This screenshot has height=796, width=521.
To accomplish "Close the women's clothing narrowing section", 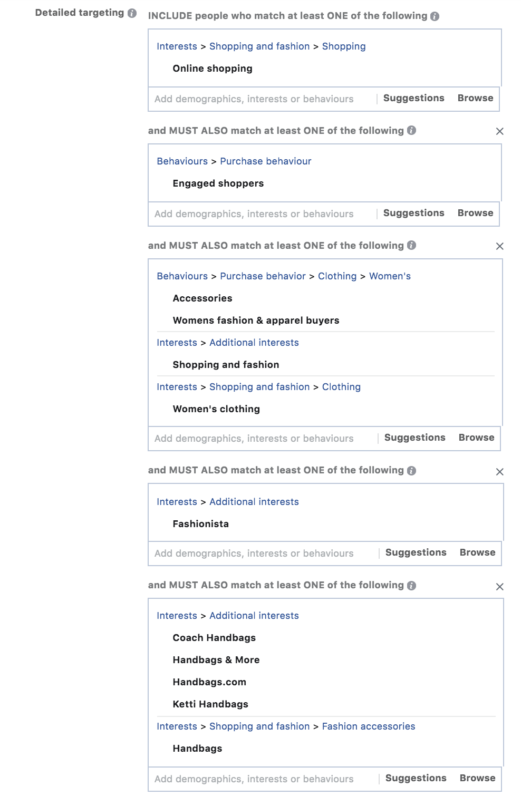I will (499, 246).
